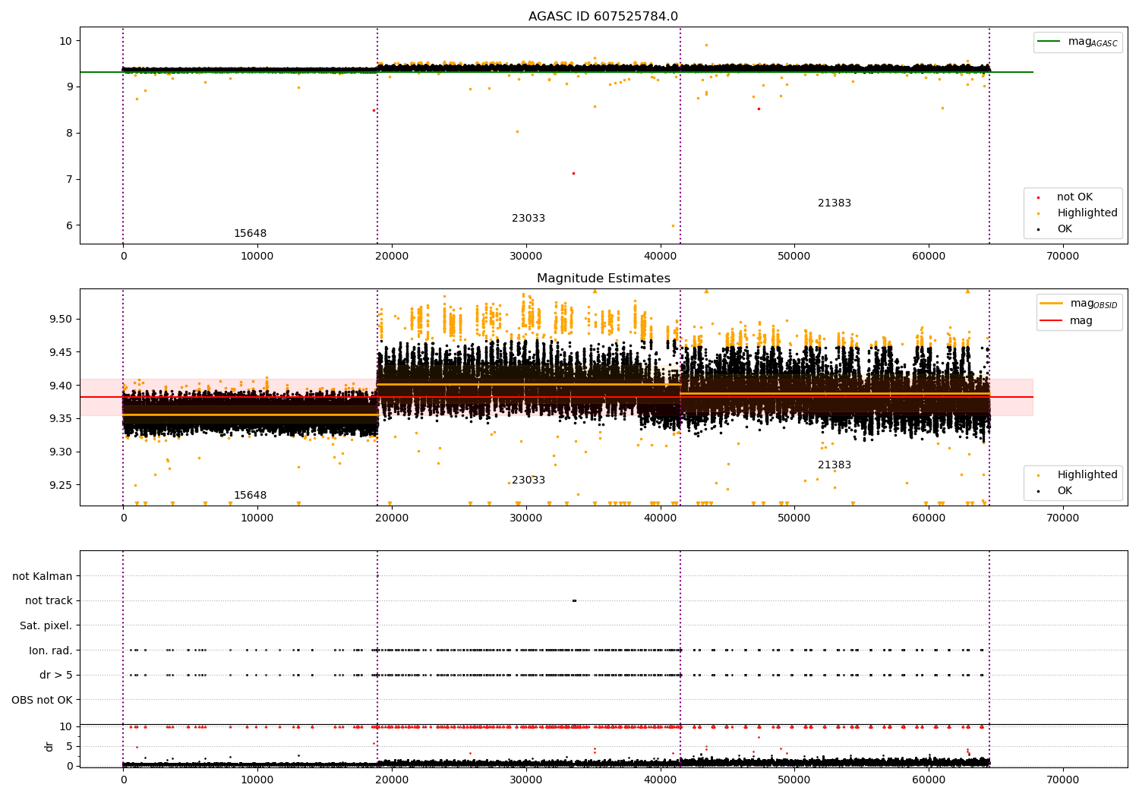Click the y-axis tick 6 in top plot
Image resolution: width=1139 pixels, height=797 pixels.
click(x=70, y=226)
